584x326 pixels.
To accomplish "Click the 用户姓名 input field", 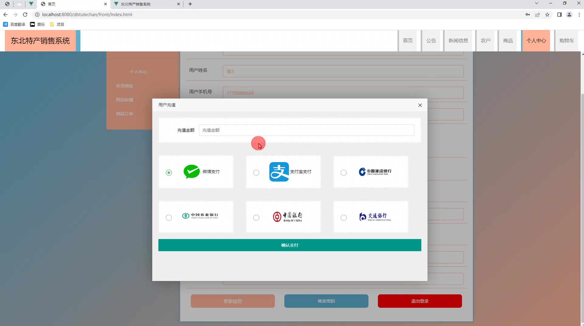I will 343,71.
